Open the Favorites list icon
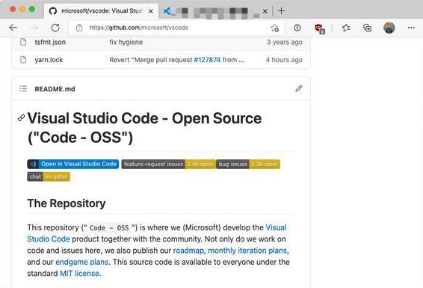This screenshot has height=288, width=423. [346, 28]
